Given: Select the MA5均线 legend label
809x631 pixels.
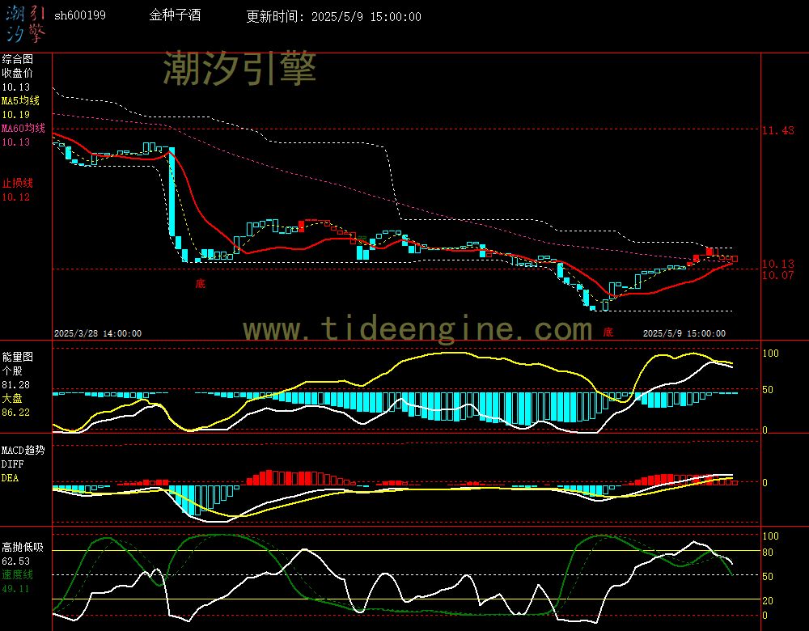Looking at the screenshot, I should click(21, 100).
